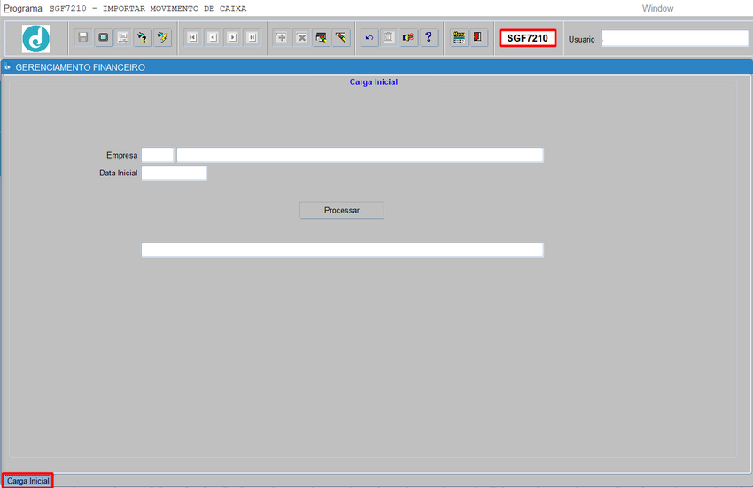
Task: Go to the first record icon
Action: (x=193, y=37)
